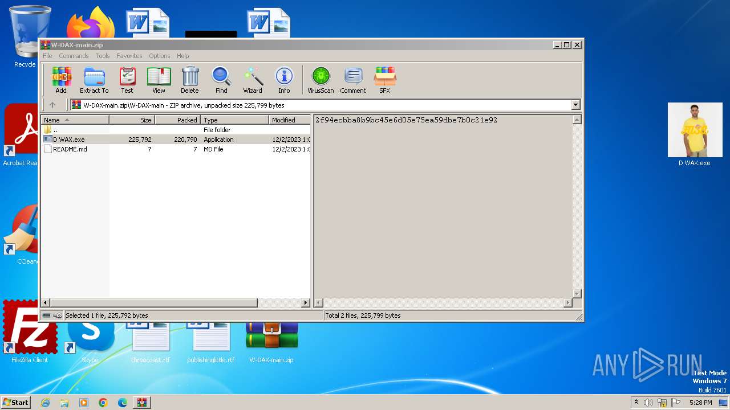Sort files by Size column
This screenshot has width=730, height=410.
click(x=132, y=120)
